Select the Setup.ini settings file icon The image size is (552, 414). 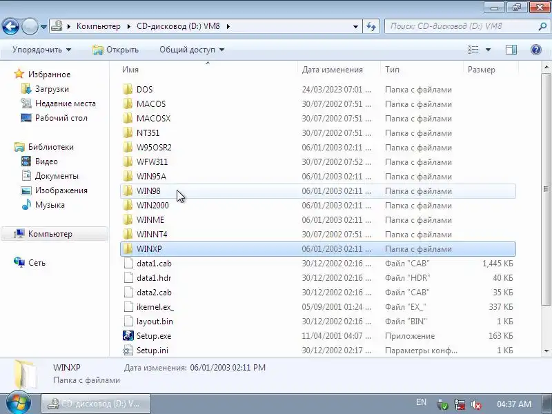[128, 350]
